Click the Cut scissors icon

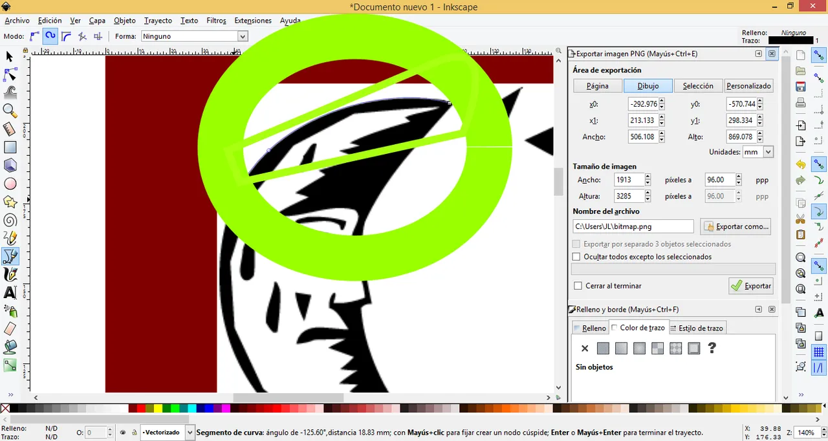[x=801, y=219]
